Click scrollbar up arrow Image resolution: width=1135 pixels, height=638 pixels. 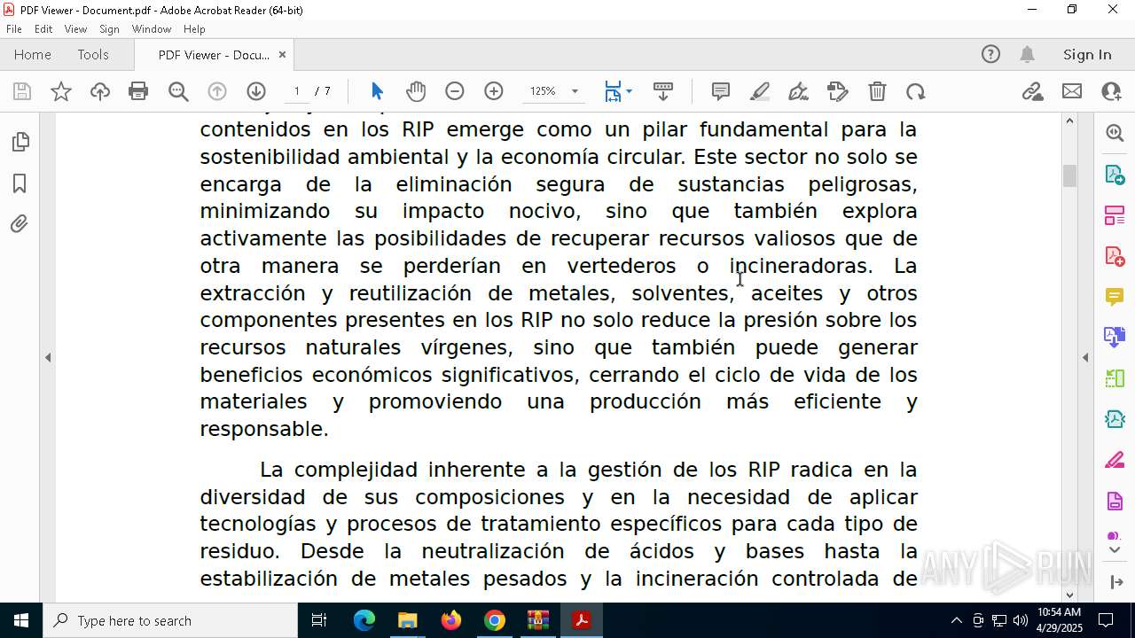click(x=1069, y=121)
